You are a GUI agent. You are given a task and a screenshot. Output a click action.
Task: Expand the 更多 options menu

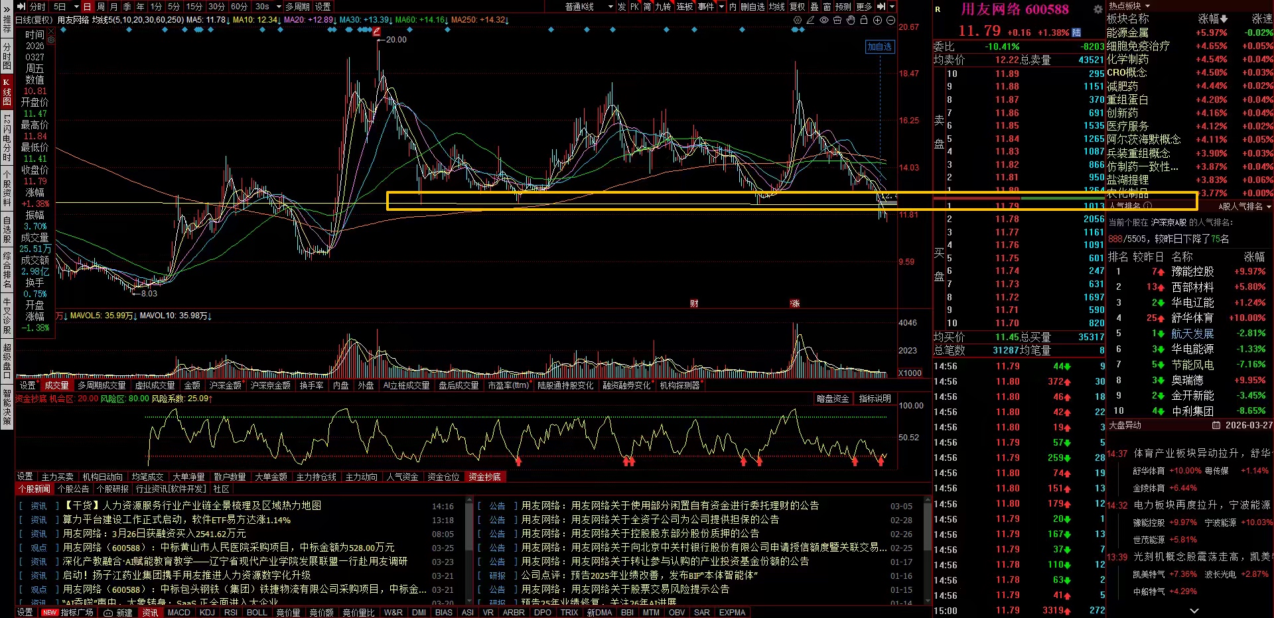[864, 7]
